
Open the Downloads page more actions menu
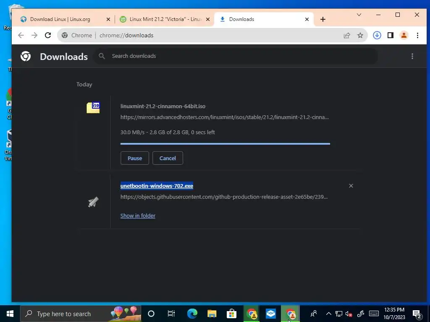tap(412, 56)
